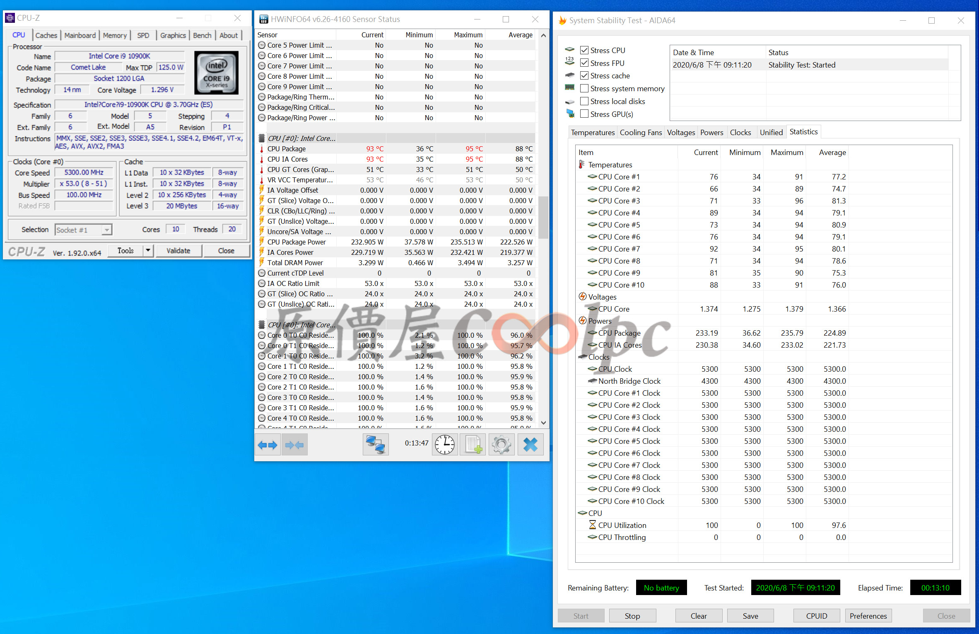Click CPU Package Power lightning icon in HWiNFO

(262, 242)
